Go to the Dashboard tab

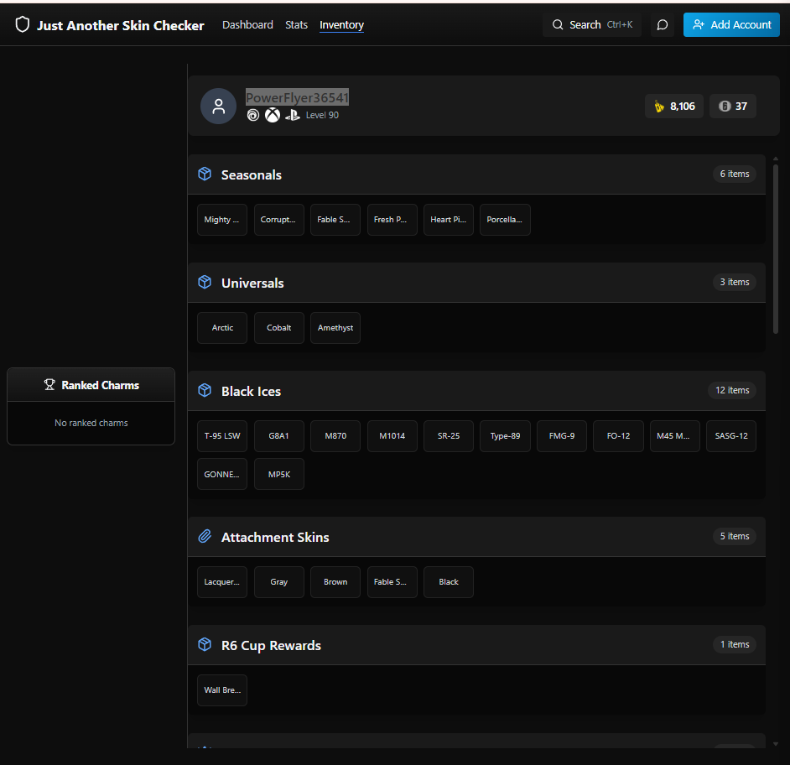pyautogui.click(x=247, y=24)
